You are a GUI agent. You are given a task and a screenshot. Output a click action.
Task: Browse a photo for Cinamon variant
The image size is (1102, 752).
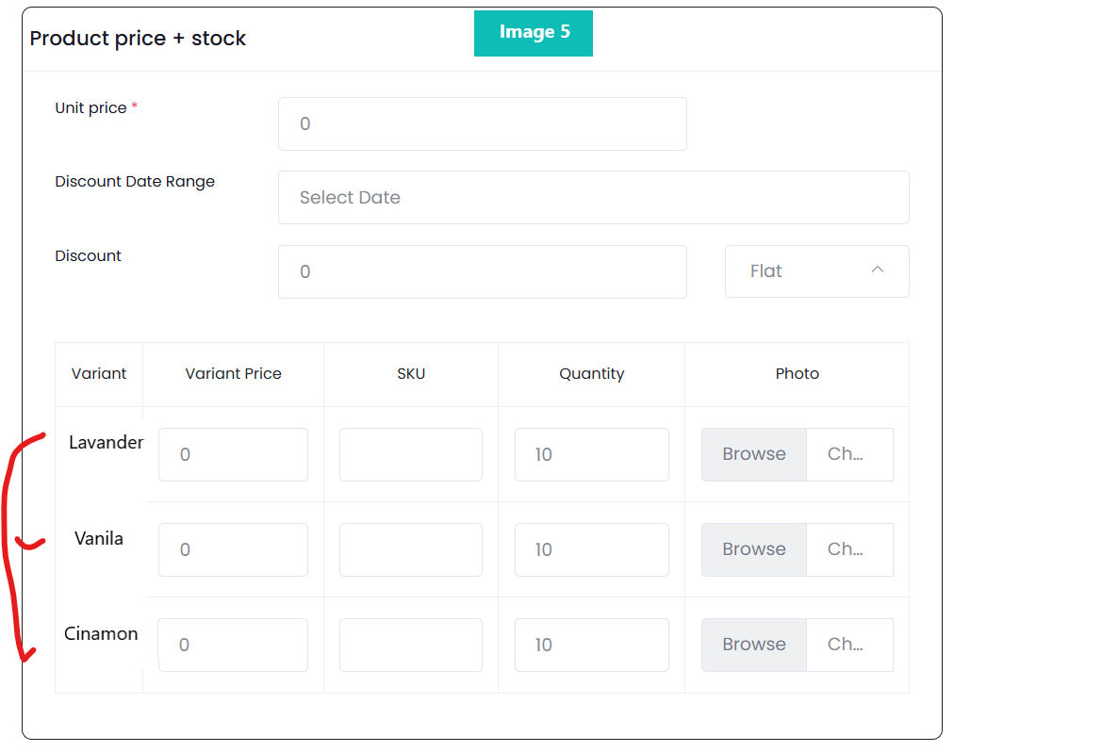click(754, 646)
